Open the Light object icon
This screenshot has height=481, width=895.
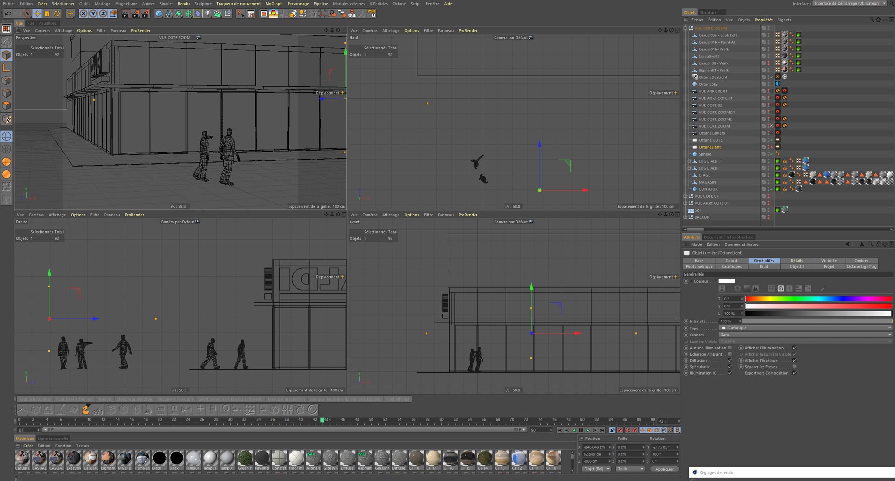coord(208,14)
